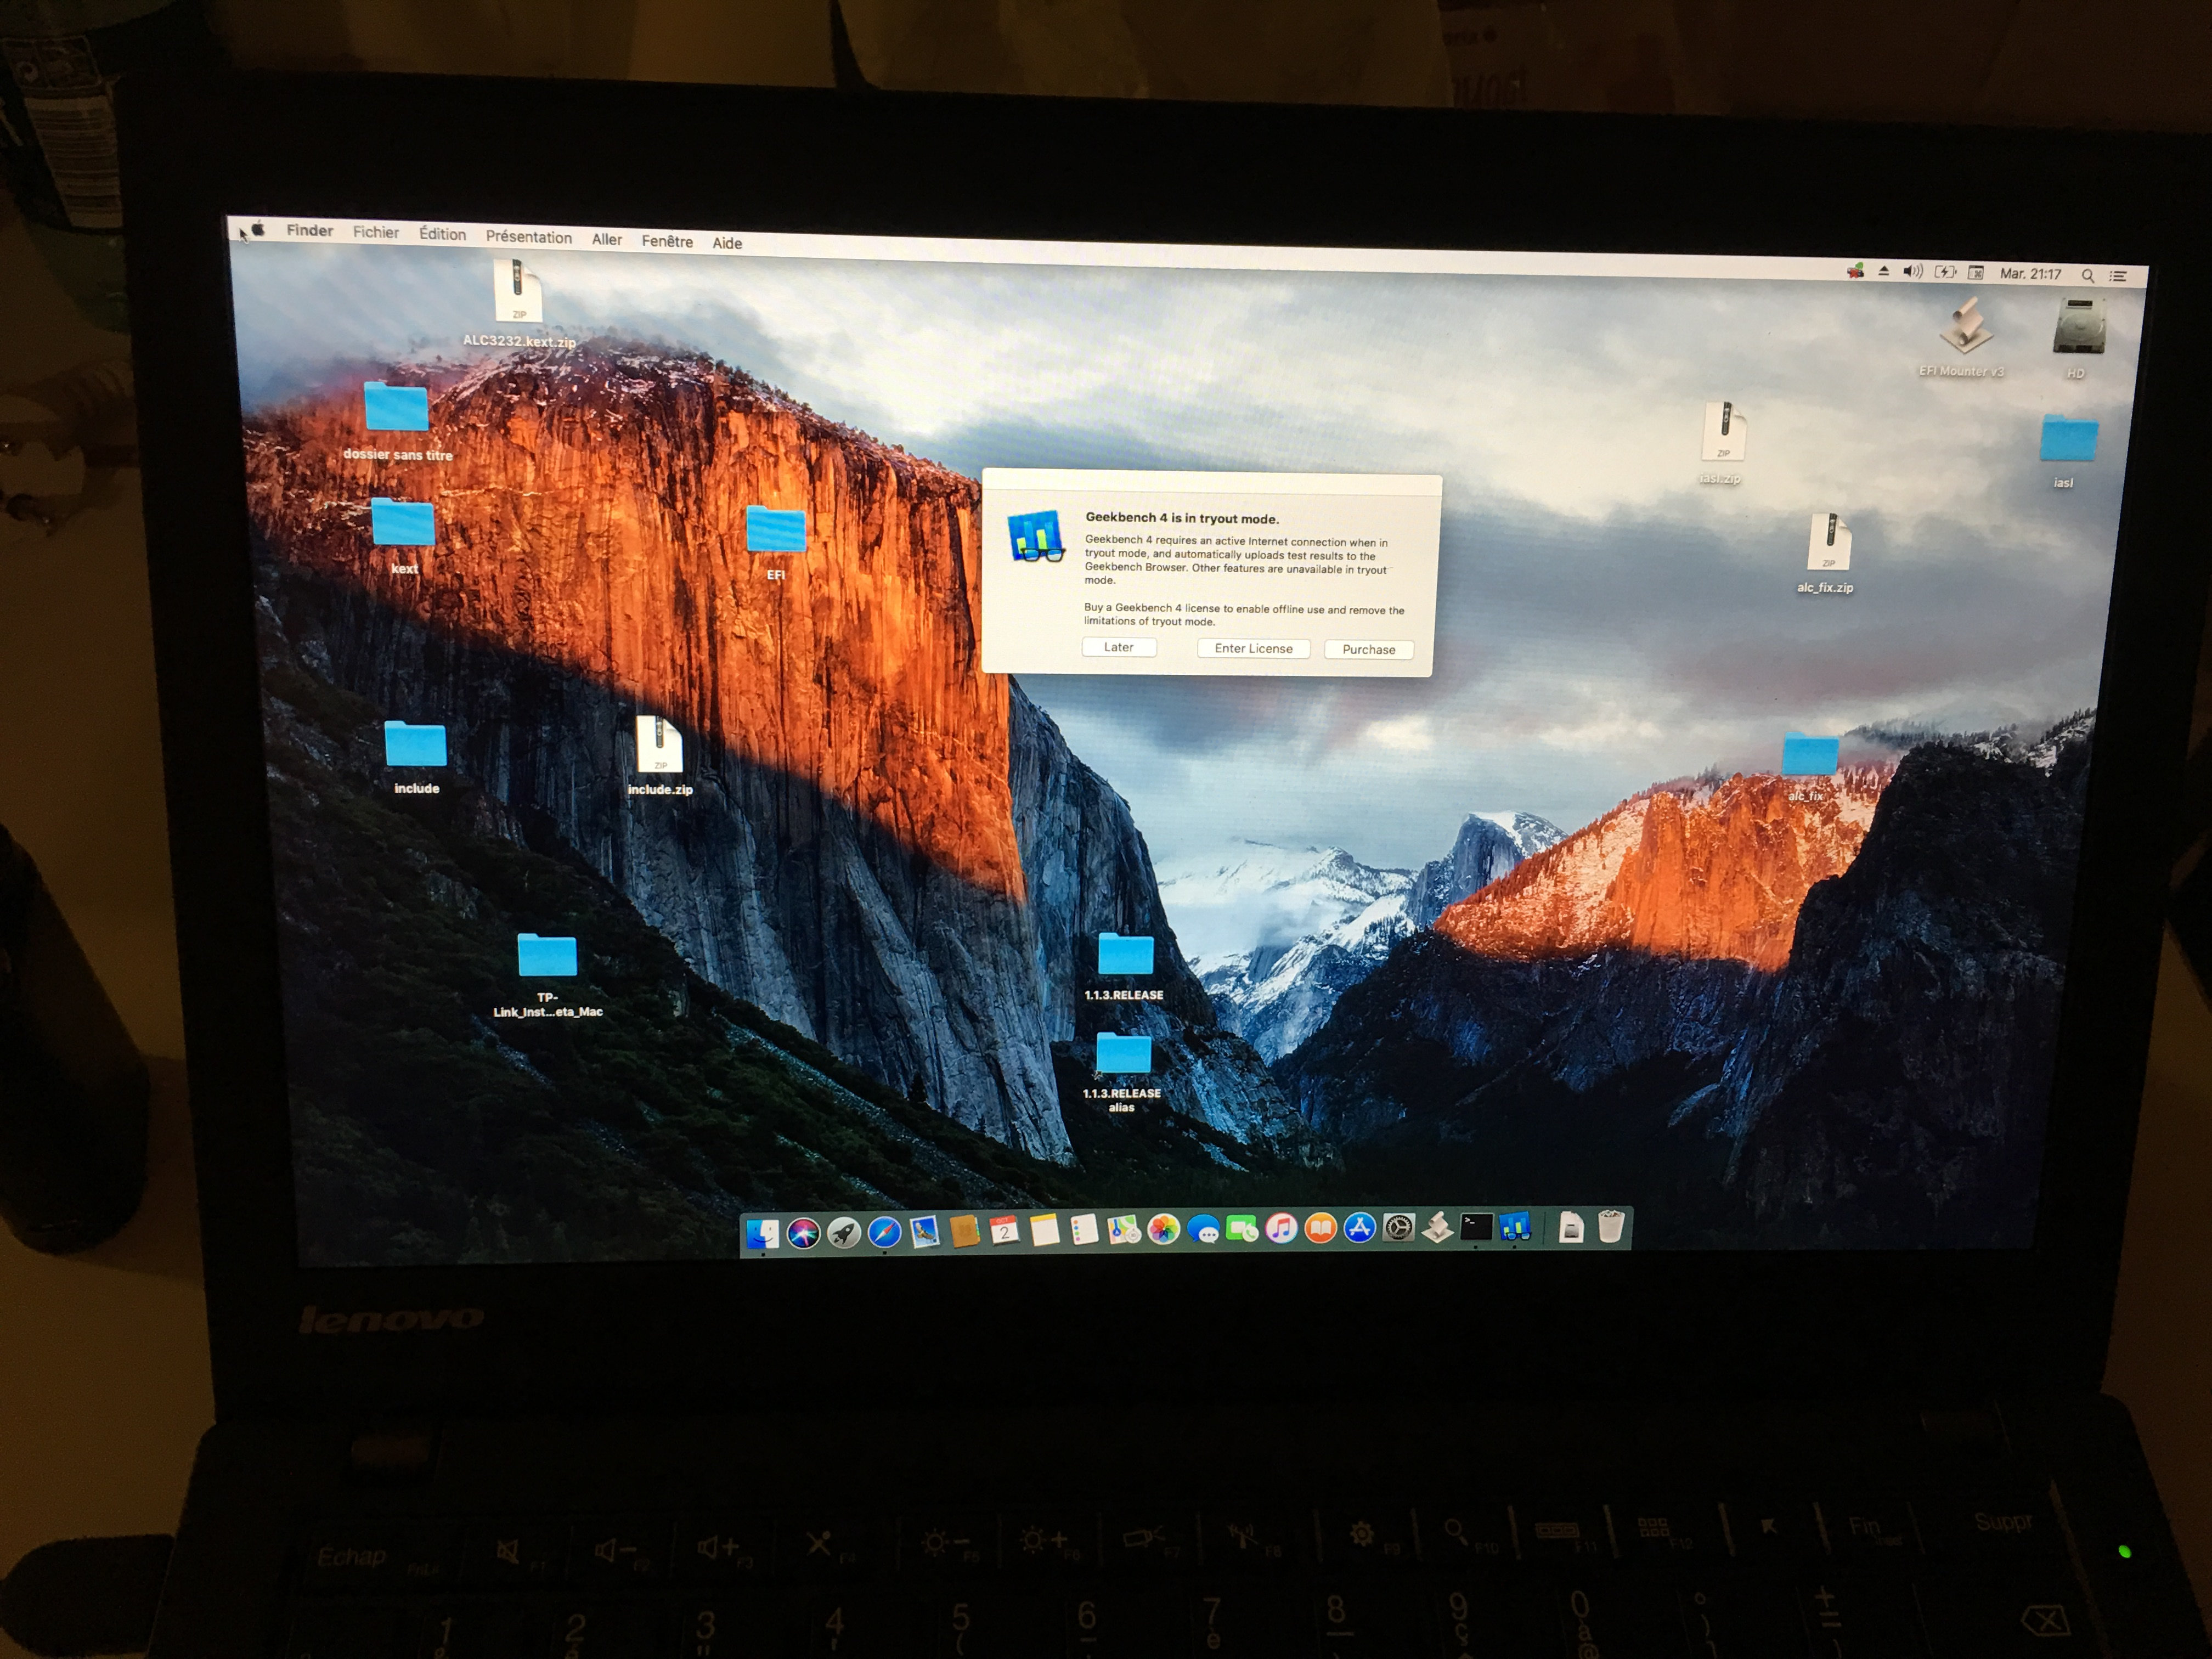Screen dimensions: 2212x1659
Task: Open Spotlight search magnifier icon
Action: point(2087,275)
